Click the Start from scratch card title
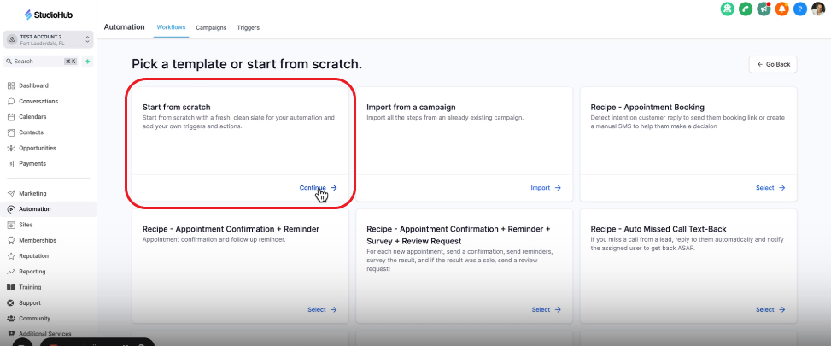This screenshot has width=831, height=346. point(177,107)
